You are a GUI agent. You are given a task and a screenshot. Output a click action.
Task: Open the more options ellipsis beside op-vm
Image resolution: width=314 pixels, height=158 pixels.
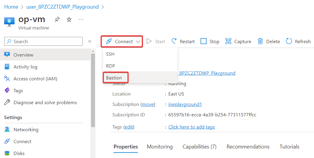(81, 20)
